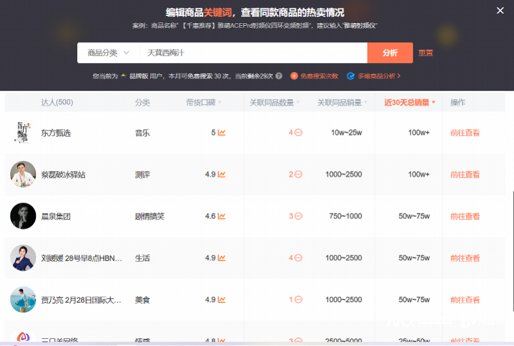
Task: Click the 免费搜索次数 plus icon
Action: coord(294,76)
